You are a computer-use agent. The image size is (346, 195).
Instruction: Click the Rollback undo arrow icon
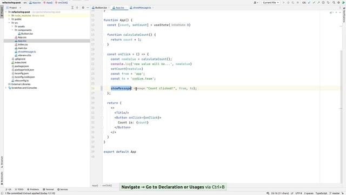(x=328, y=3)
